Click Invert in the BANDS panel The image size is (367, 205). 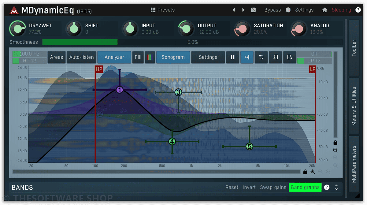pyautogui.click(x=249, y=187)
